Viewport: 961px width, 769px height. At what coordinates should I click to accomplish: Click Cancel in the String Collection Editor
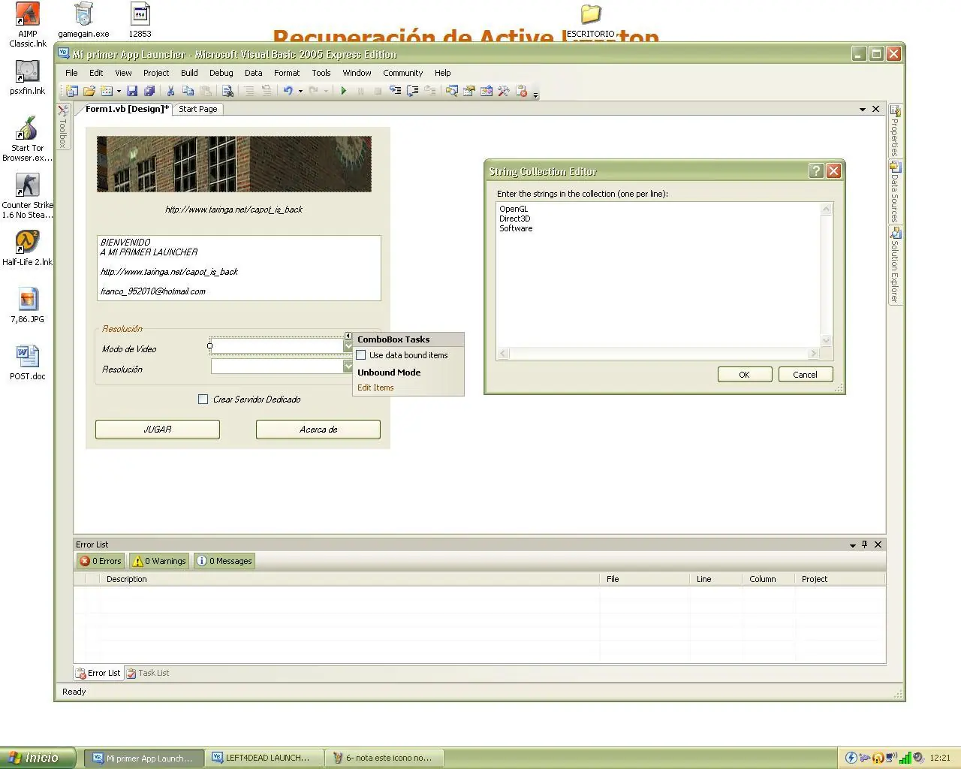[805, 375]
